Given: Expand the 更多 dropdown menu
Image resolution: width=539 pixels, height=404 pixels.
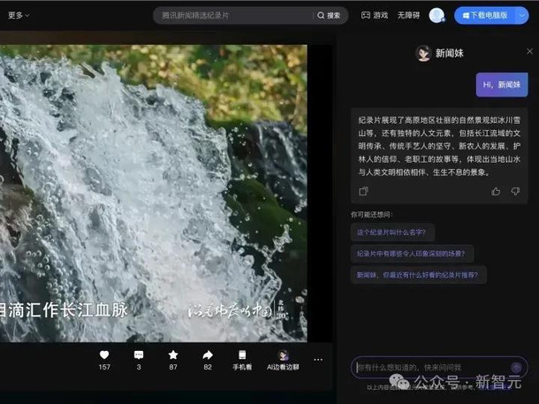Looking at the screenshot, I should tap(19, 15).
